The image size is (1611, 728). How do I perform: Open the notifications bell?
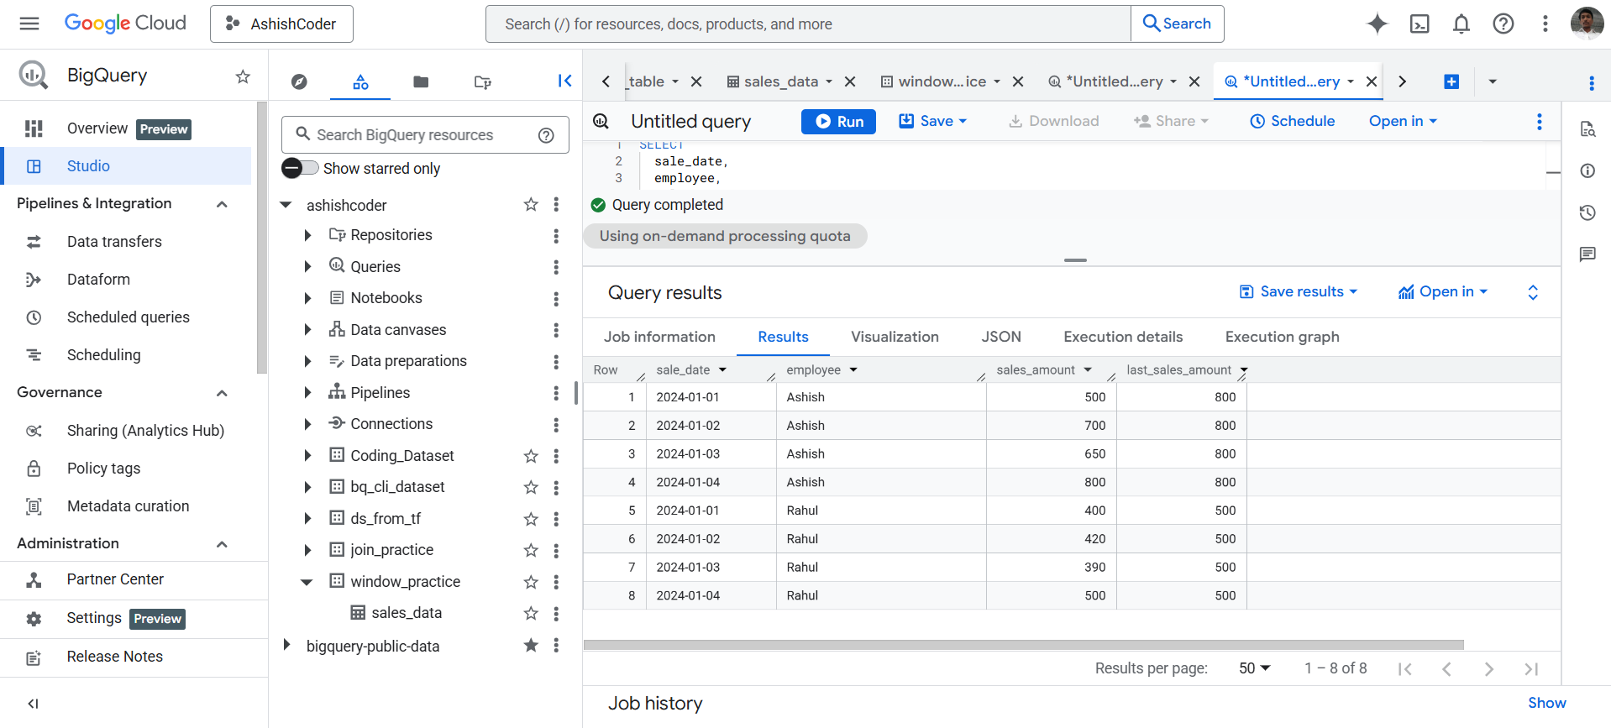coord(1461,24)
